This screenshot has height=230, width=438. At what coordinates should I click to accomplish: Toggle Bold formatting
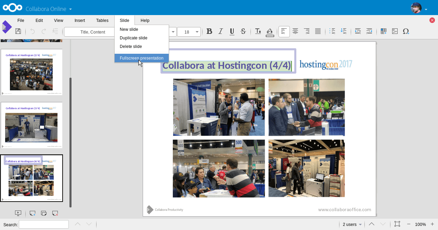[x=209, y=31]
